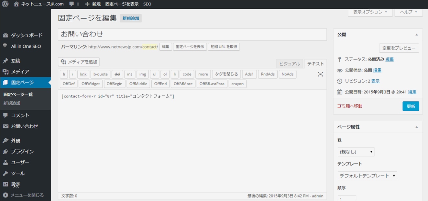Open the 親 parent page dropdown
This screenshot has height=201, width=428.
tap(356, 152)
